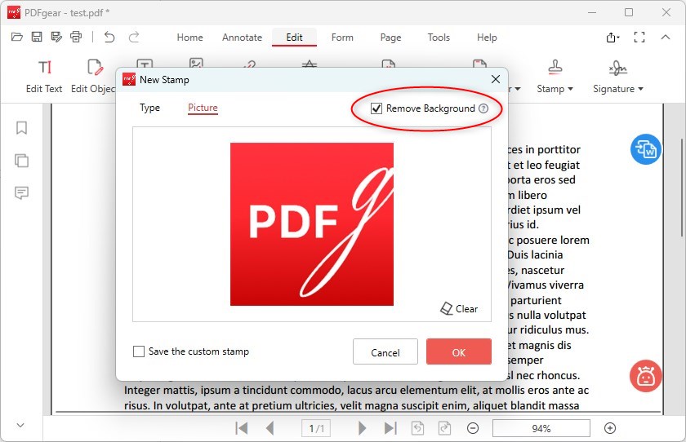
Task: Click the Clear eraser icon in preview
Action: 447,308
